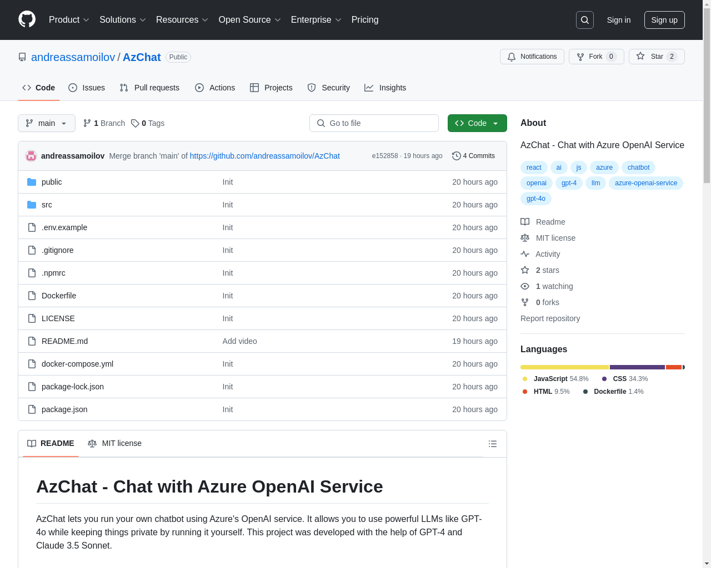Open the andreassamoilov profile link
The image size is (711, 568).
[73, 57]
